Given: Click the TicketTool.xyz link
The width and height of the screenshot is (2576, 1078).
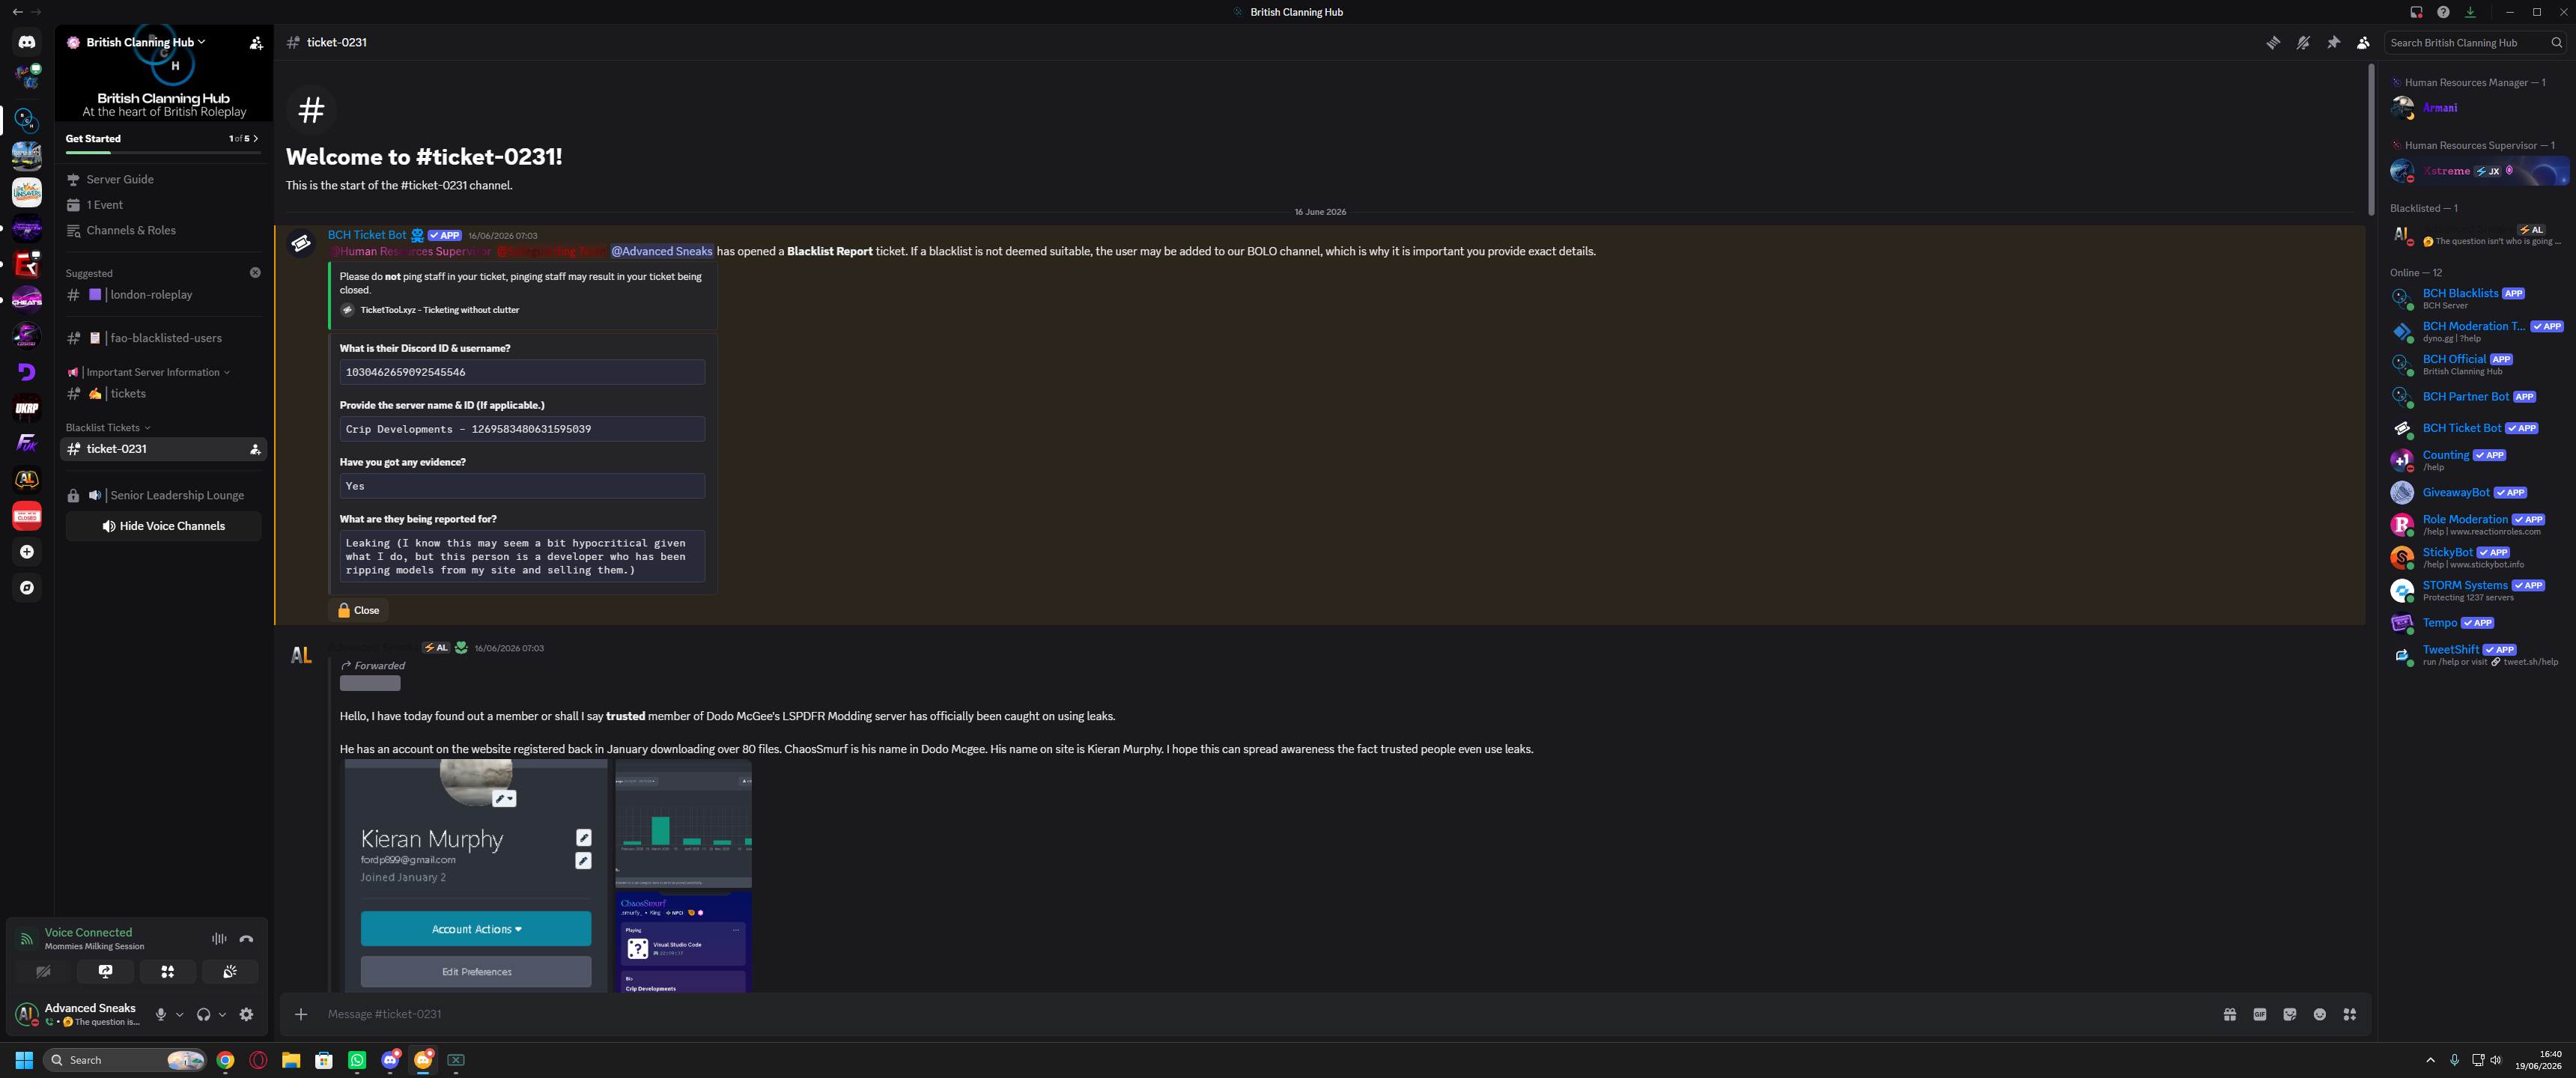Looking at the screenshot, I should [x=440, y=310].
